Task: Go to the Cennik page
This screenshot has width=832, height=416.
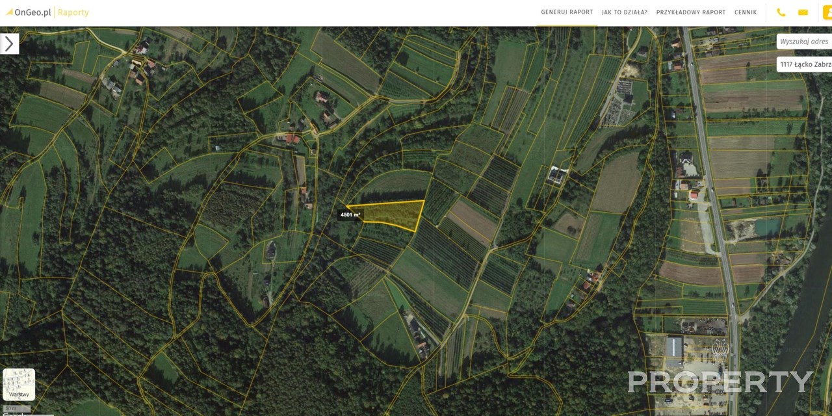Action: pyautogui.click(x=746, y=12)
